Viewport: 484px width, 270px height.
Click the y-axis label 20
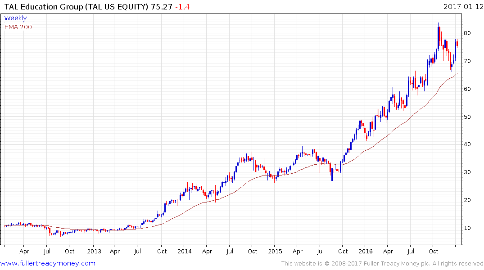(x=467, y=200)
